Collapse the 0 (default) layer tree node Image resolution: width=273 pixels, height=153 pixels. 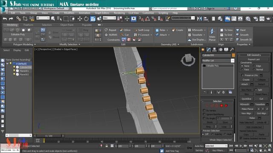[x=7, y=64]
